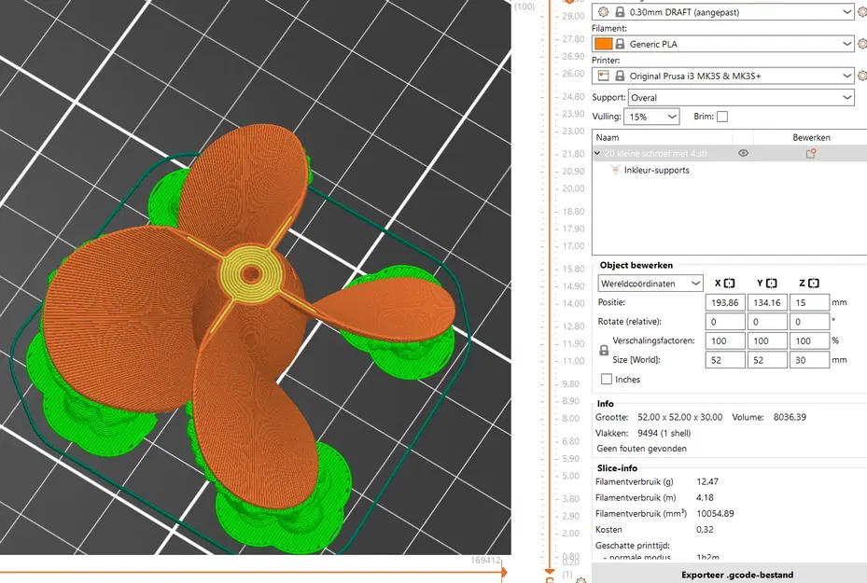
Task: Click the Rotate Y input field
Action: coord(767,322)
